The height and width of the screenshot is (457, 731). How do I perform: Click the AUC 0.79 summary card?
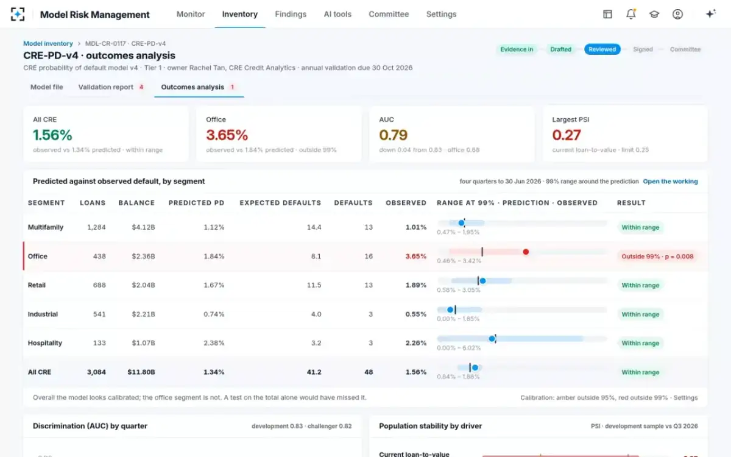(x=452, y=134)
